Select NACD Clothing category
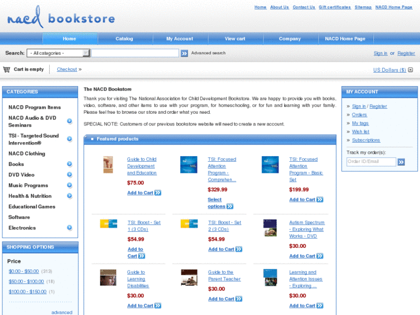The image size is (420, 315). pos(27,154)
